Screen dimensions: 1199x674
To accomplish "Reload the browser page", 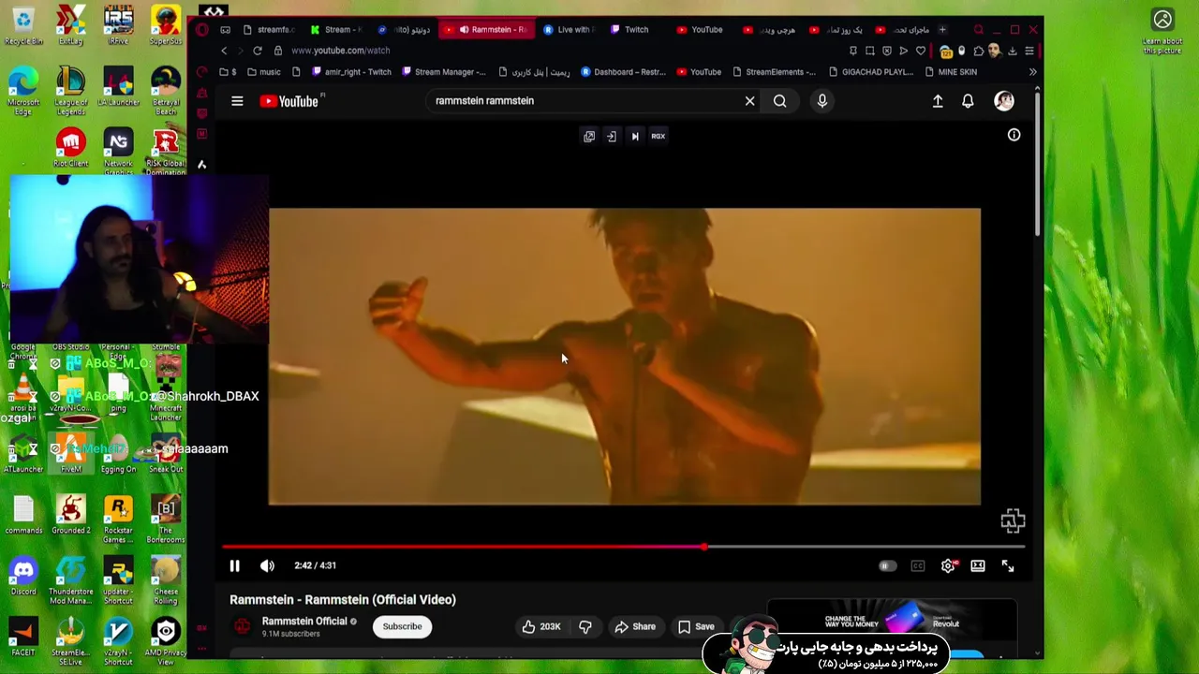I will (258, 51).
